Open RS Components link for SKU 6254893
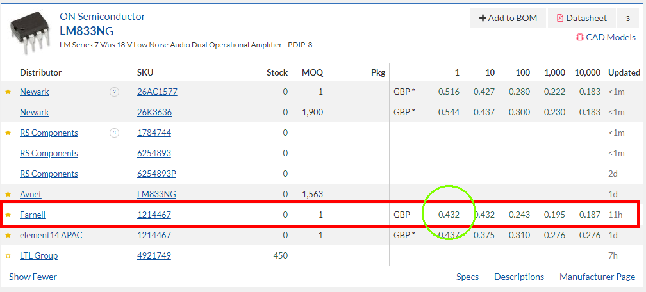Viewport: 646px width, 292px height. (49, 153)
